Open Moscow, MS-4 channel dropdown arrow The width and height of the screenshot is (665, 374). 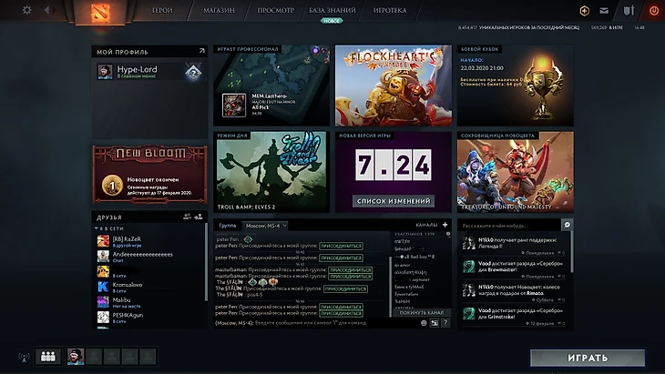click(x=284, y=226)
